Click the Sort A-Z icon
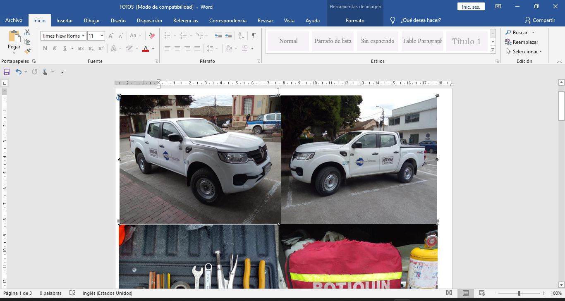Viewport: 565px width, 301px height. point(242,36)
